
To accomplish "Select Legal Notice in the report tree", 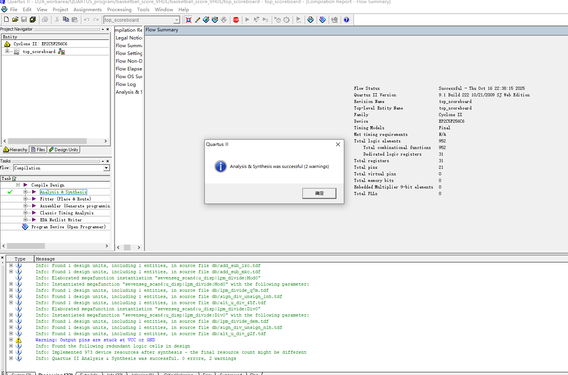I will 129,38.
